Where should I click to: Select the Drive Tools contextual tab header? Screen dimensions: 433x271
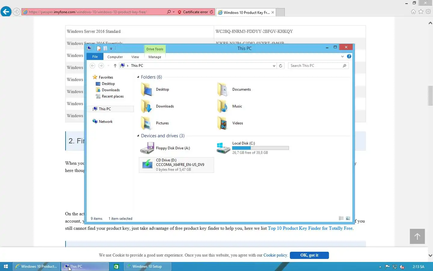(155, 49)
